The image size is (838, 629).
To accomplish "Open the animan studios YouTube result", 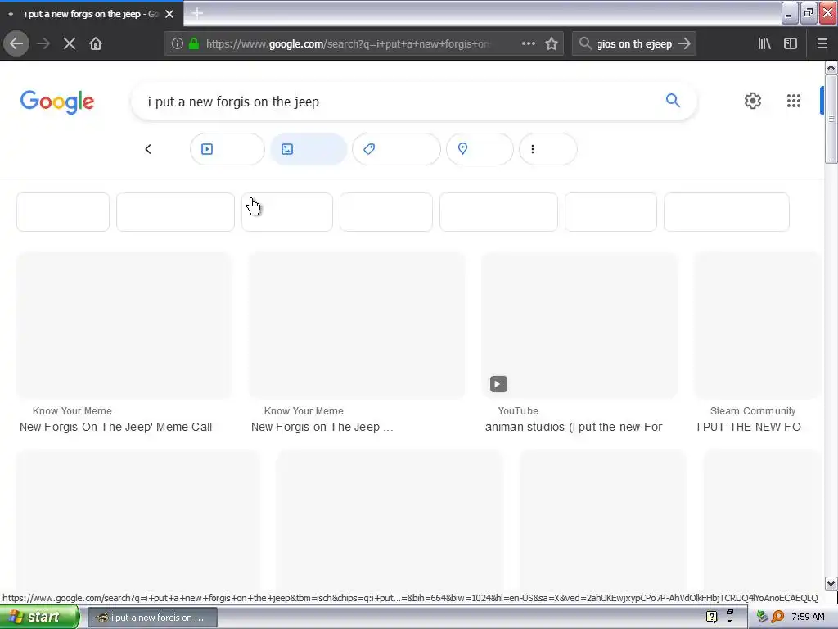I will coord(574,427).
